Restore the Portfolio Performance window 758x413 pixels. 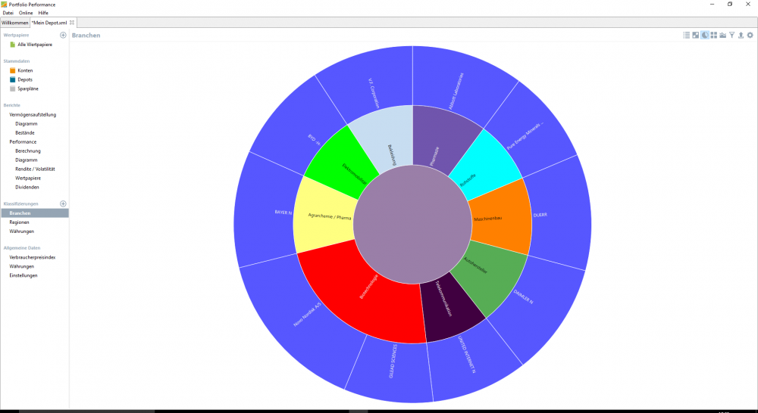(x=730, y=5)
